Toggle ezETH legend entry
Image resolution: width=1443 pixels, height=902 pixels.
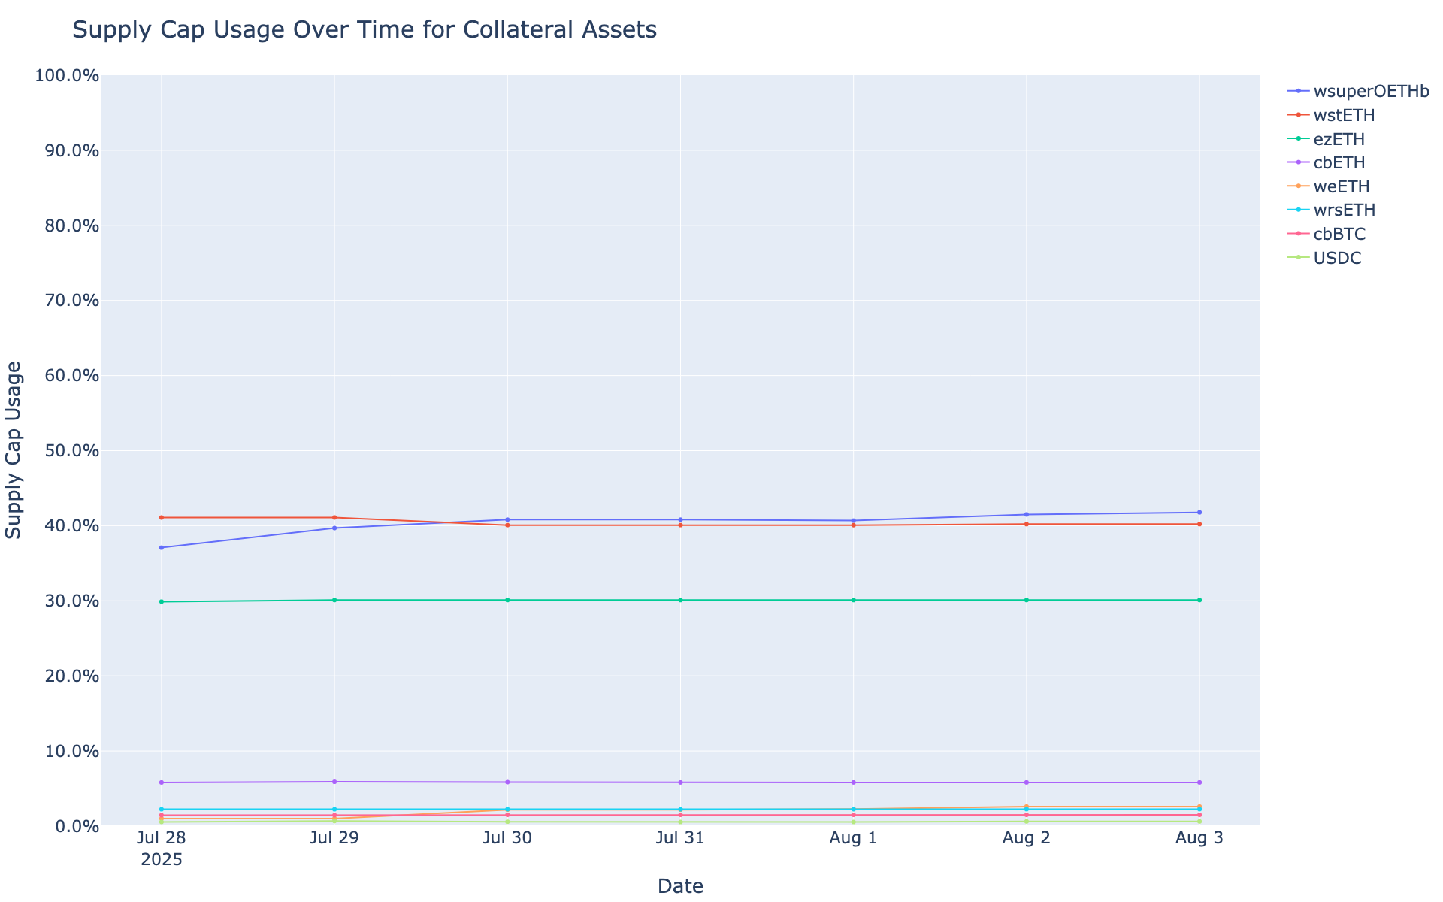[x=1339, y=139]
